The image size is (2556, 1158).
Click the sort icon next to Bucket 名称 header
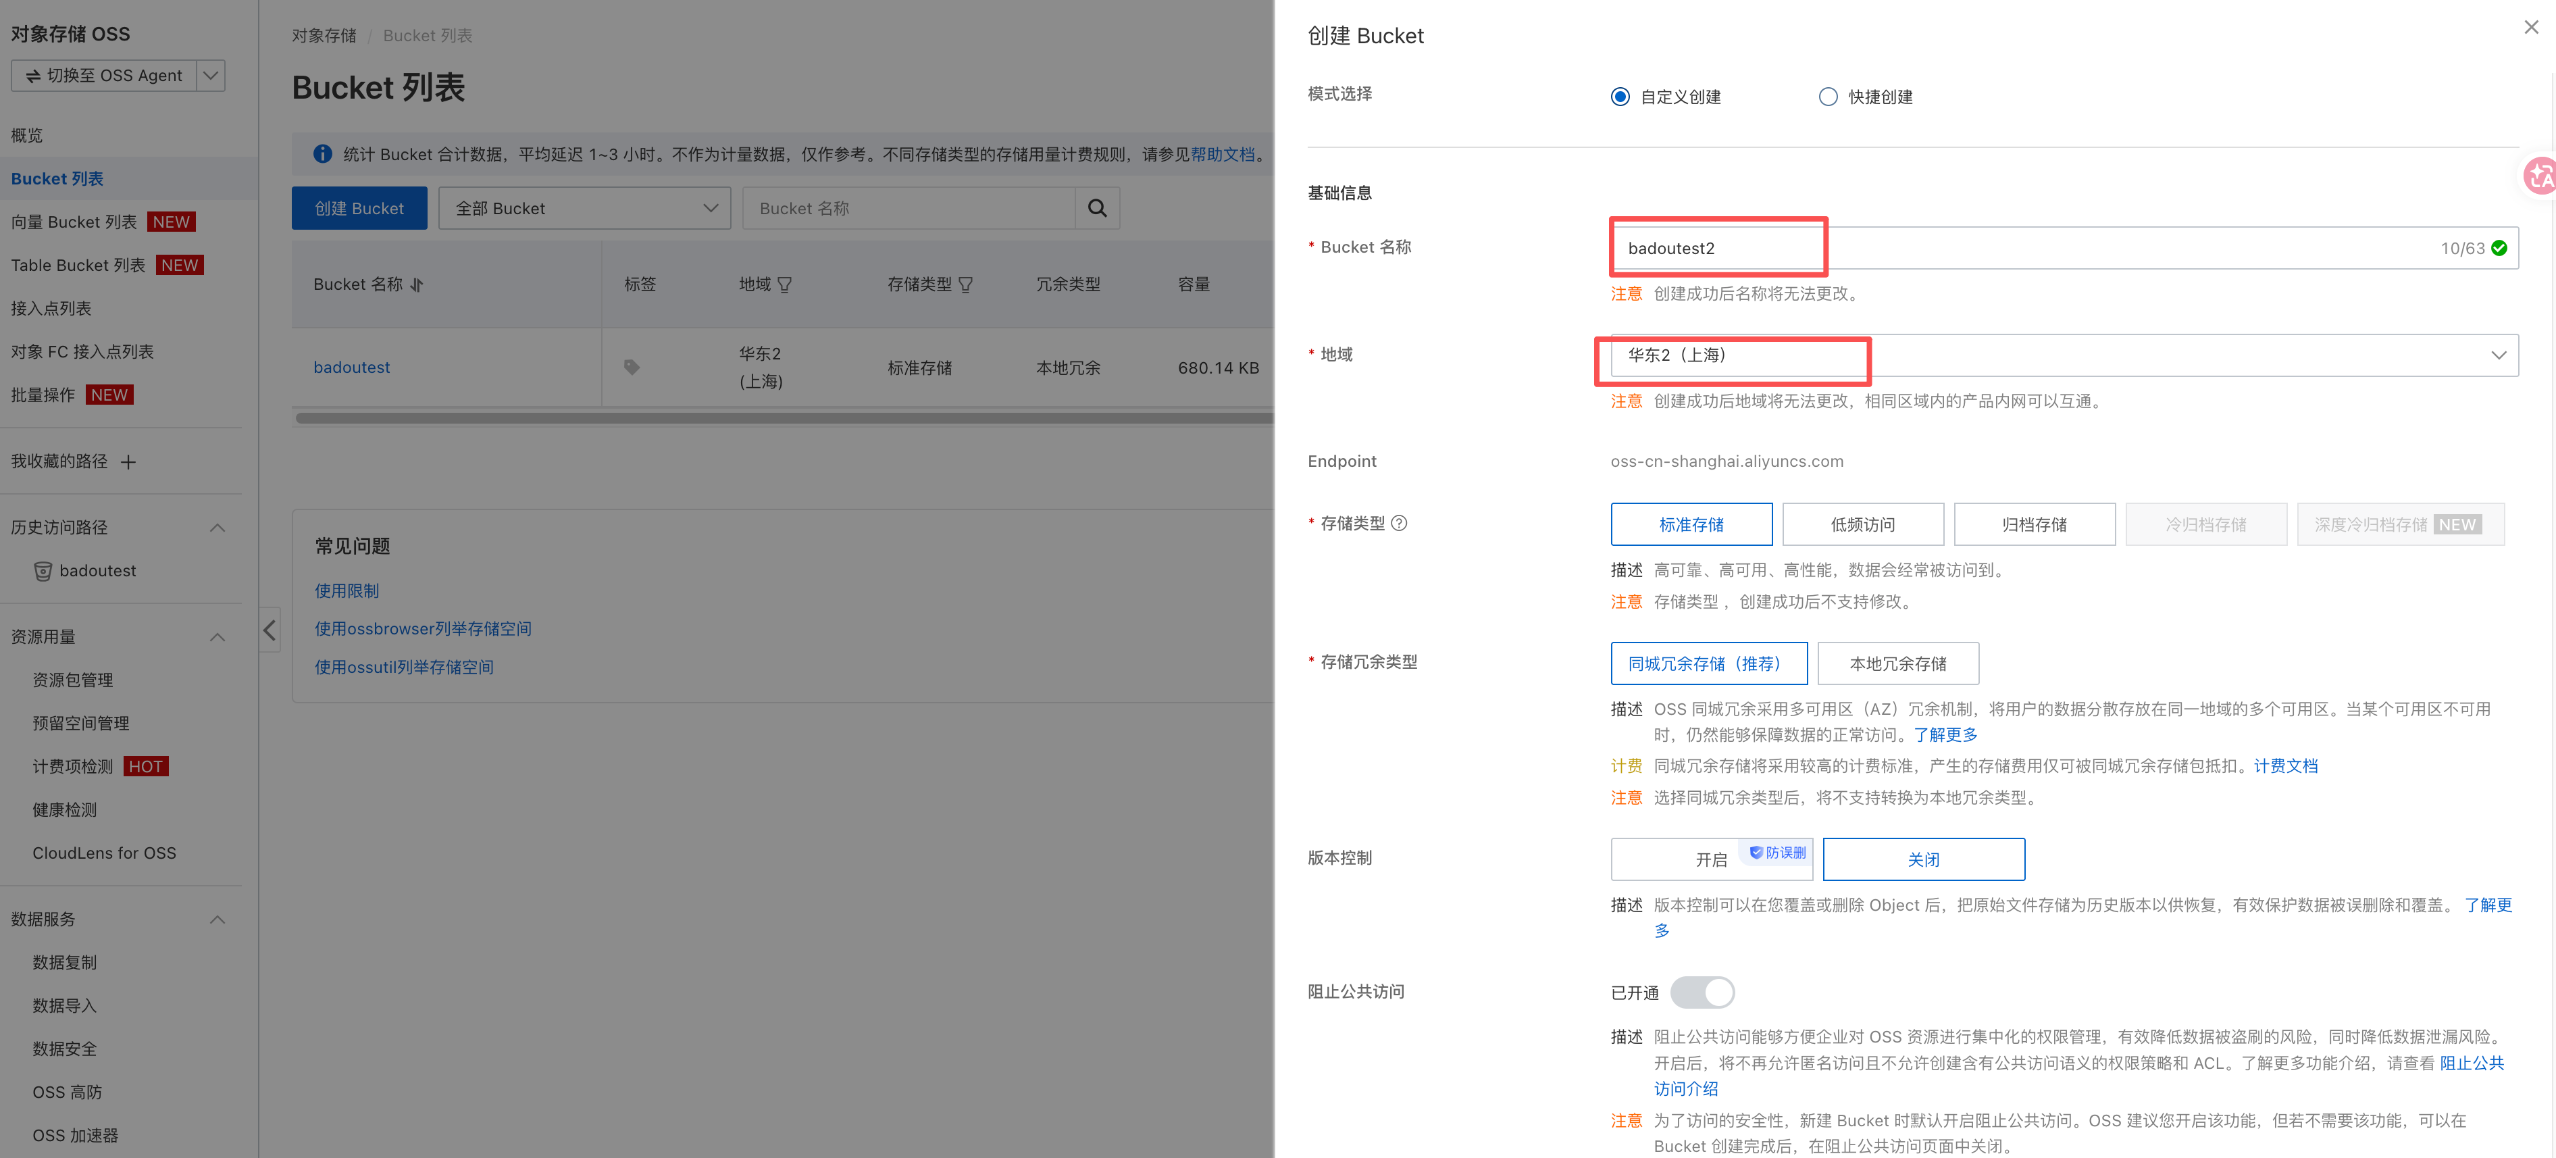417,285
